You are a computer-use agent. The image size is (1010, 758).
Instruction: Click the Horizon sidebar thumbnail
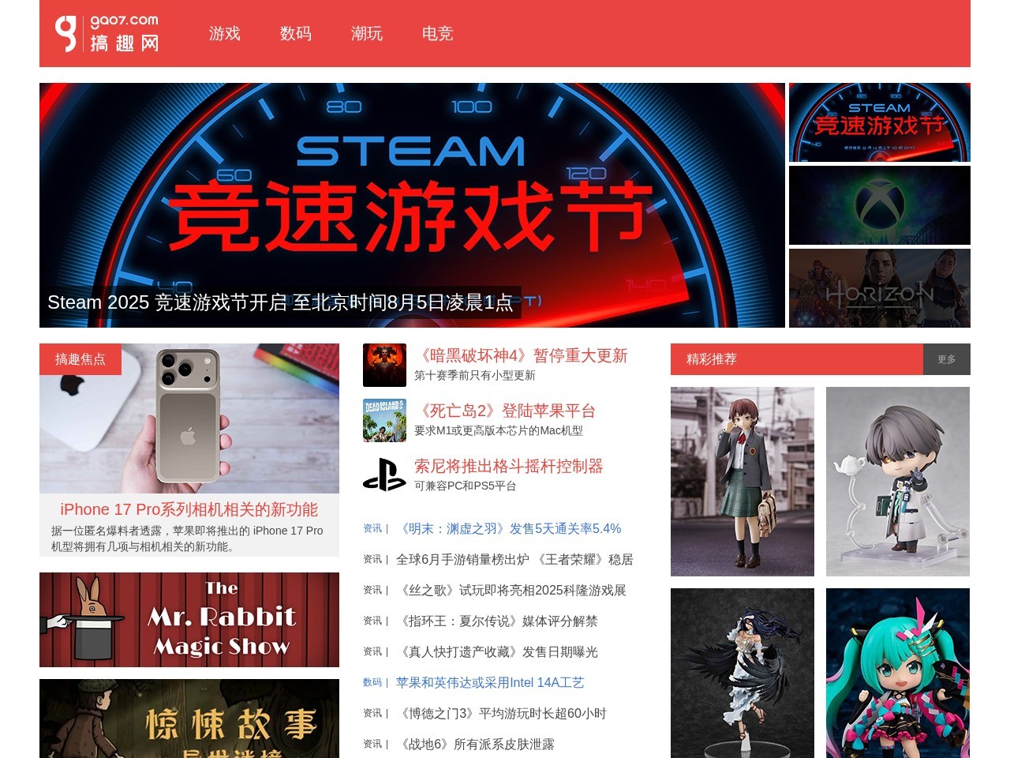coord(879,287)
